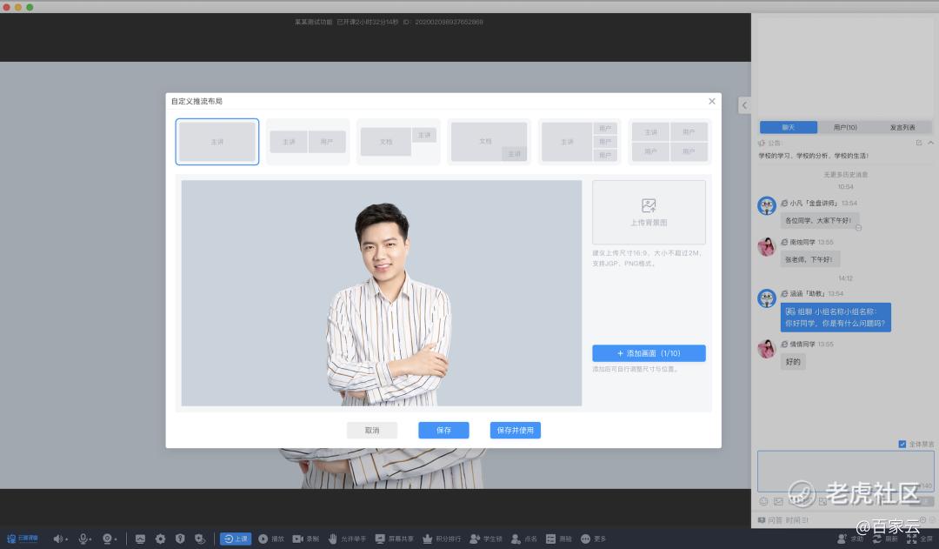Click the 上传背景图 upload image icon
This screenshot has width=939, height=549.
pyautogui.click(x=649, y=206)
